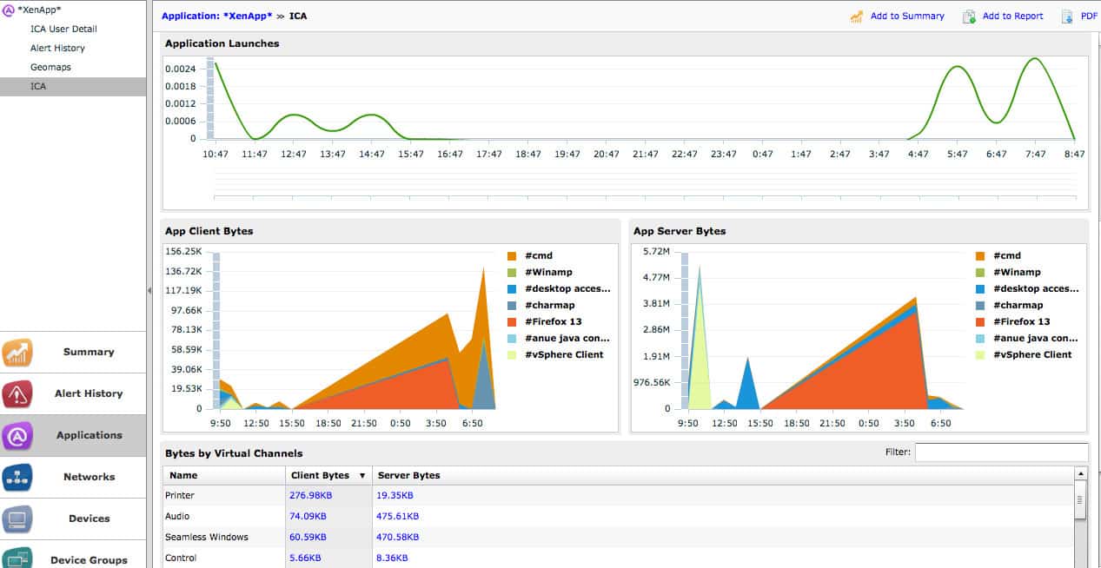Click #Firefox 13 swatch in App Client Bytes legend
This screenshot has width=1101, height=568.
(512, 321)
